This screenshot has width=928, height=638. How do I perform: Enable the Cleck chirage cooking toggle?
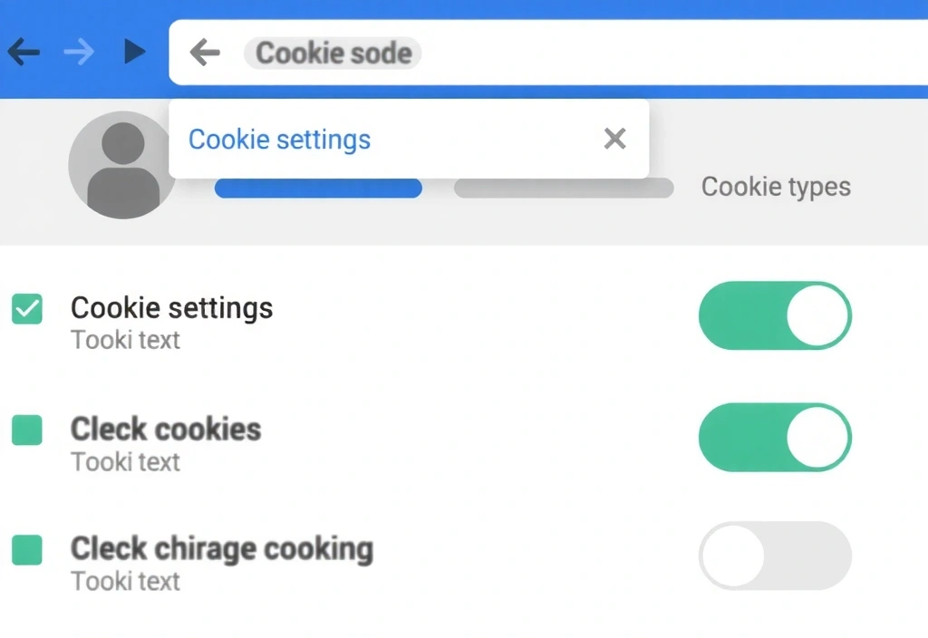click(x=775, y=556)
